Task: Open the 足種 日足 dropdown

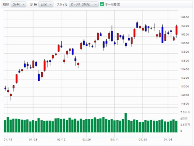Action: click(x=46, y=5)
